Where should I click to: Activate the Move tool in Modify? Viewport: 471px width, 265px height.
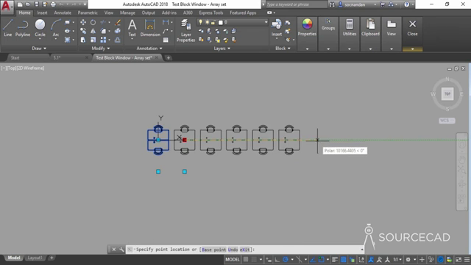tap(83, 22)
